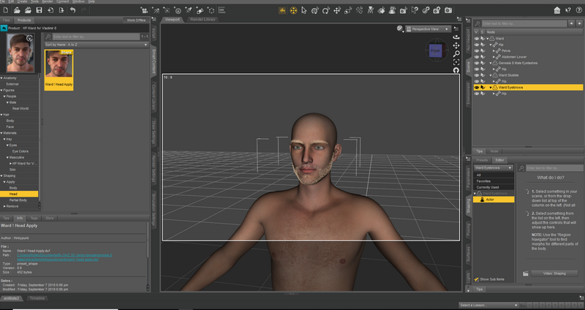Switch to the Files tab

tap(7, 20)
